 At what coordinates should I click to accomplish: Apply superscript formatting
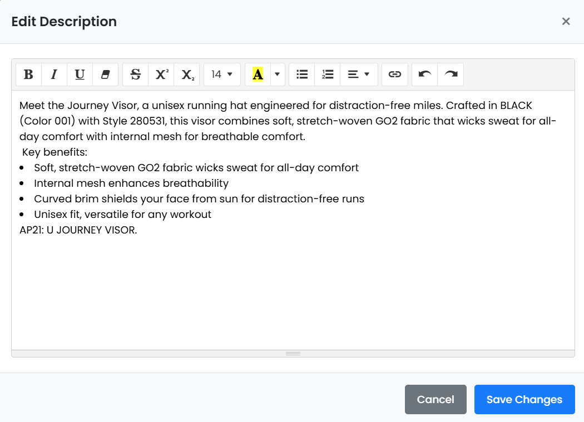161,75
